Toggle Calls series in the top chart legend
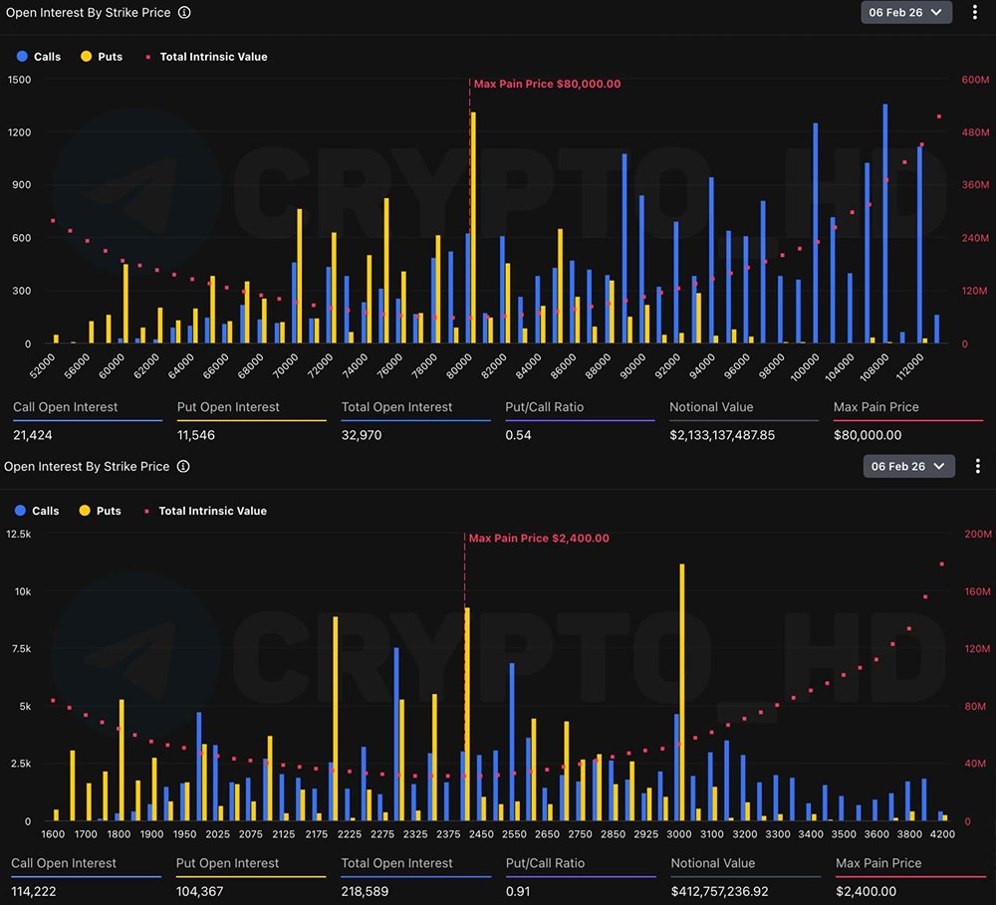Viewport: 996px width, 905px height. tap(39, 57)
